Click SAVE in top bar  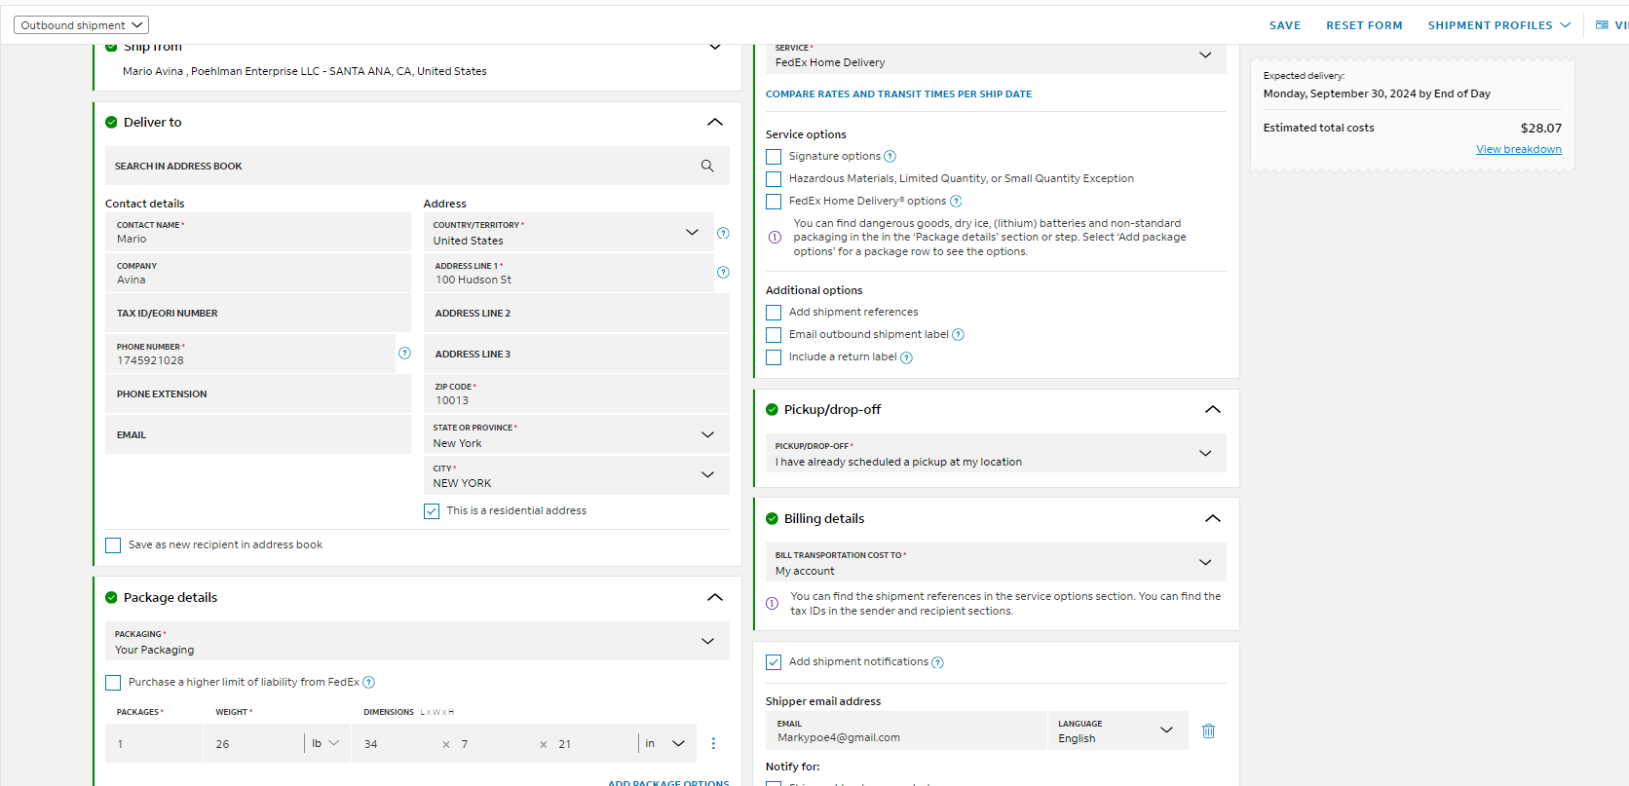point(1285,25)
